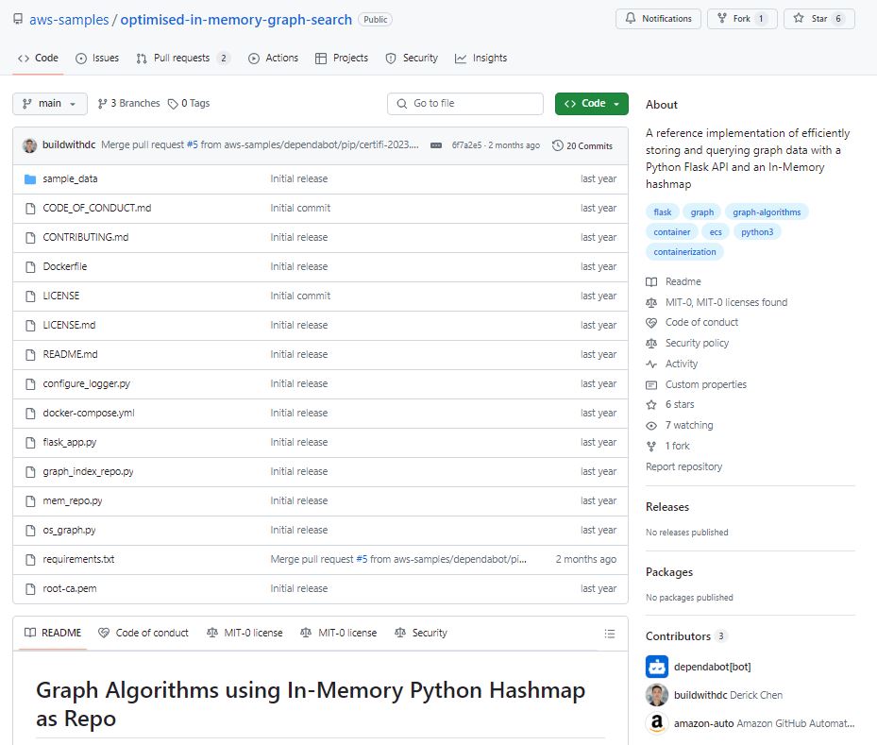Click the fork icon beside 1 fork
Screen dimensions: 877x745
(x=651, y=447)
